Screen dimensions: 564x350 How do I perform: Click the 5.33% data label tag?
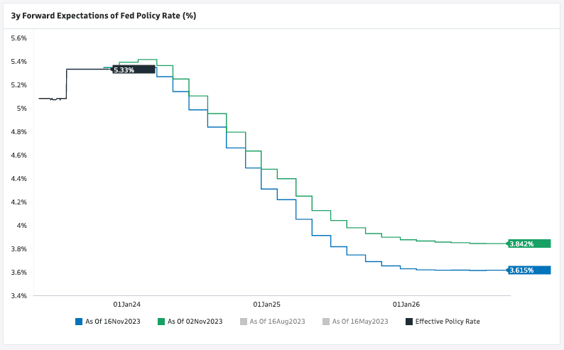click(x=134, y=70)
